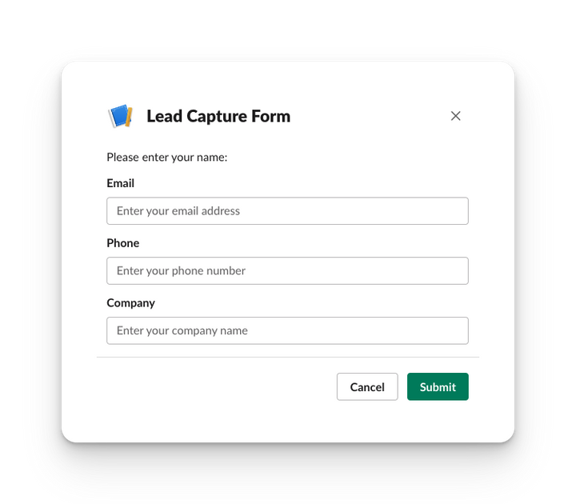Focus the company name input field
This screenshot has height=504, width=576.
287,331
